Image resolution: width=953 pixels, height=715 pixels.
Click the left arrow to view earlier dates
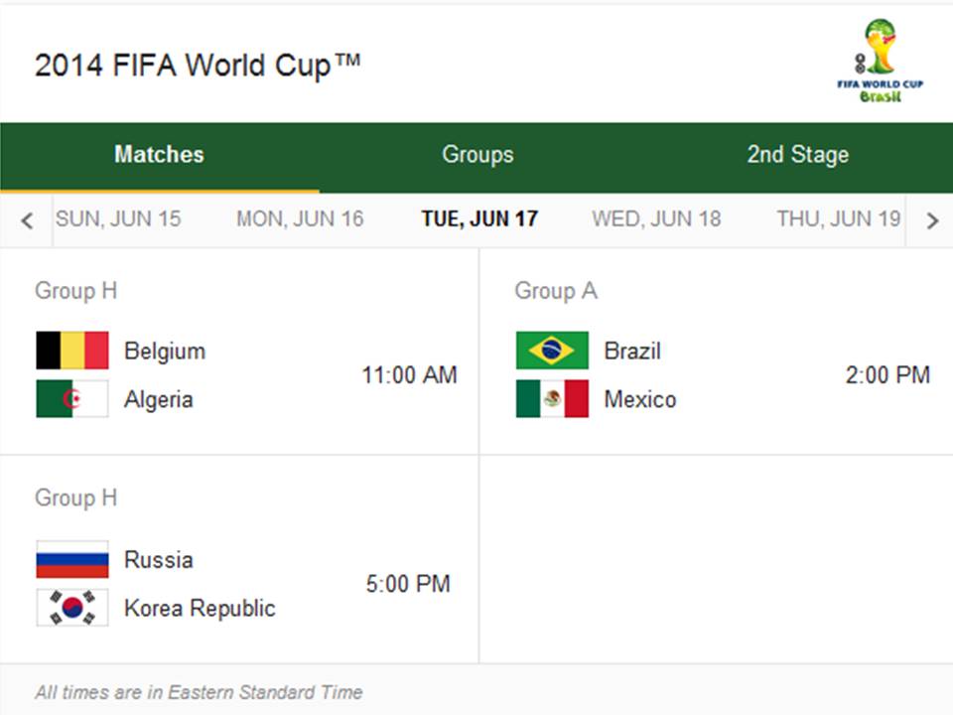(27, 219)
